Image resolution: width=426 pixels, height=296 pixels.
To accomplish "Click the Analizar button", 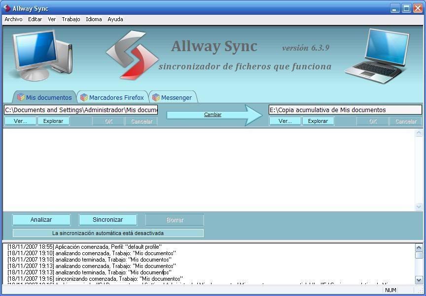I will pos(41,220).
